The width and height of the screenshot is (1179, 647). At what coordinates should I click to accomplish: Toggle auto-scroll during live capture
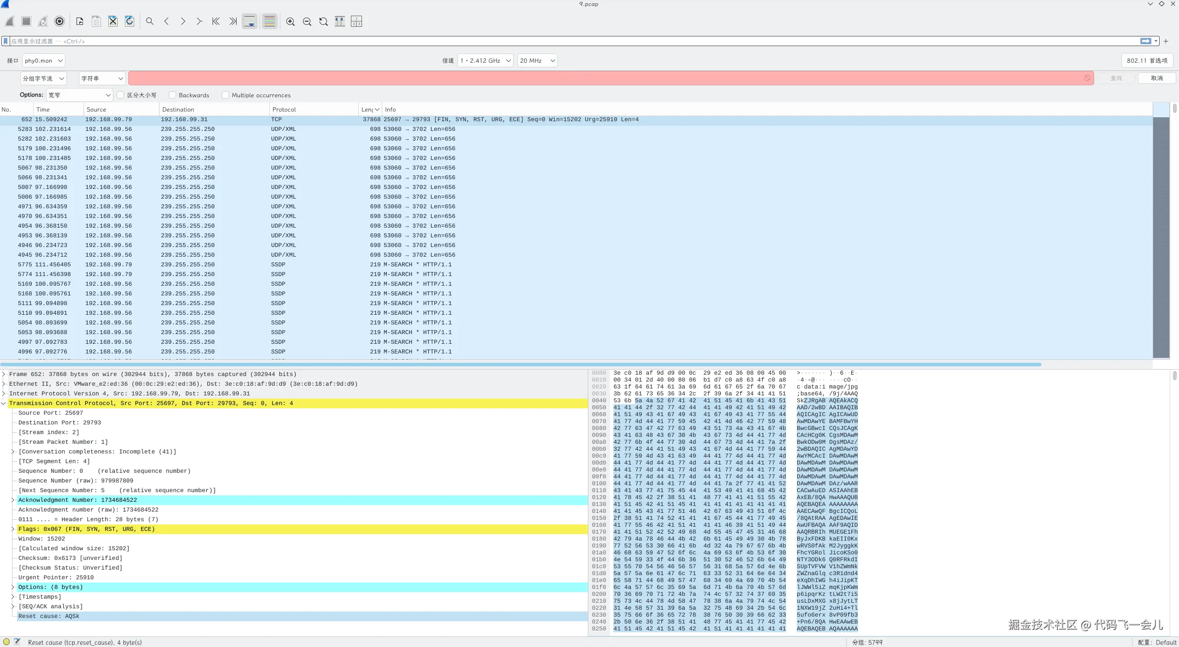click(x=249, y=21)
